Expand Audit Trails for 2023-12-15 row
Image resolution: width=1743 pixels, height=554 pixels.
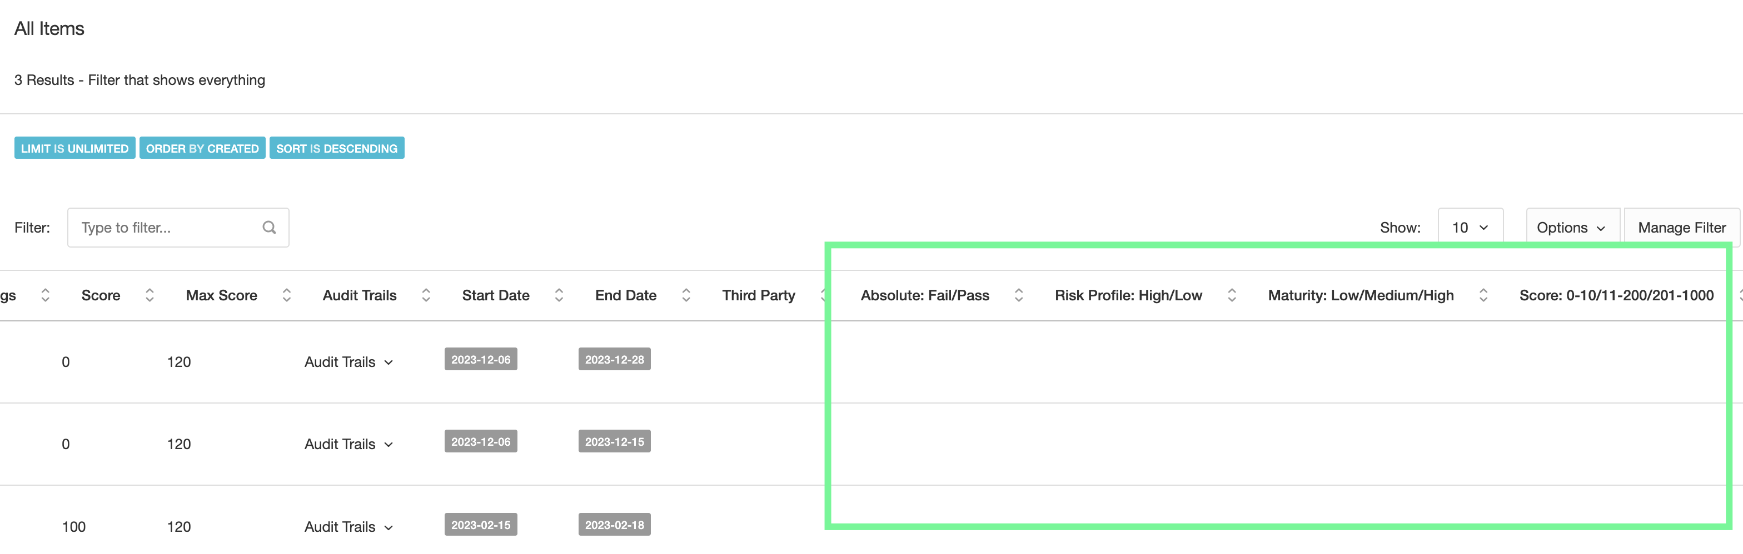[348, 445]
